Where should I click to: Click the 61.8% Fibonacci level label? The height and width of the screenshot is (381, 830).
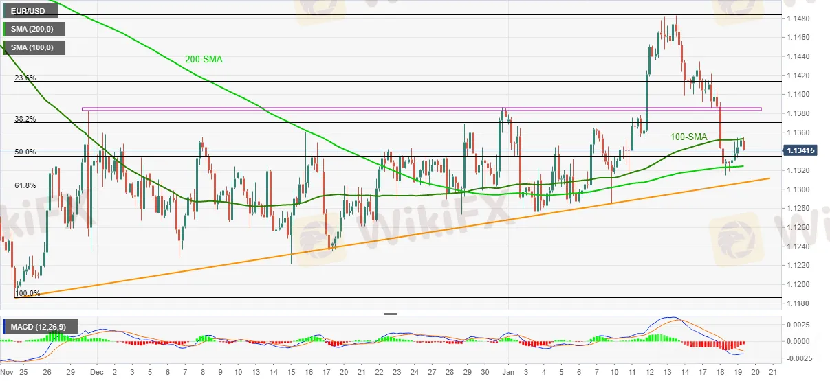[25, 185]
